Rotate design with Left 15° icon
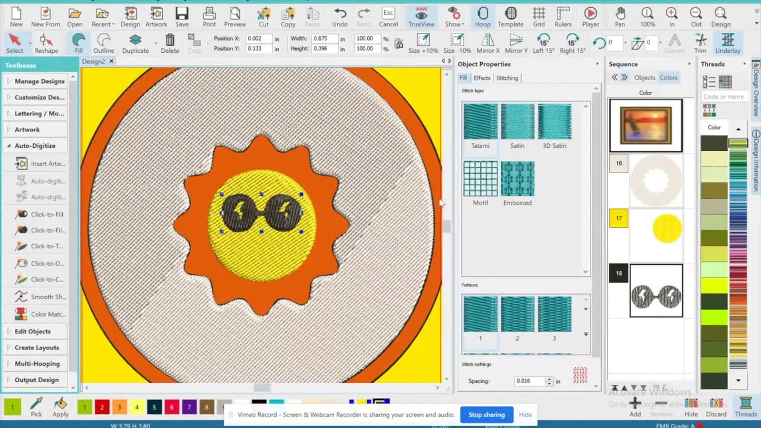 (x=543, y=42)
